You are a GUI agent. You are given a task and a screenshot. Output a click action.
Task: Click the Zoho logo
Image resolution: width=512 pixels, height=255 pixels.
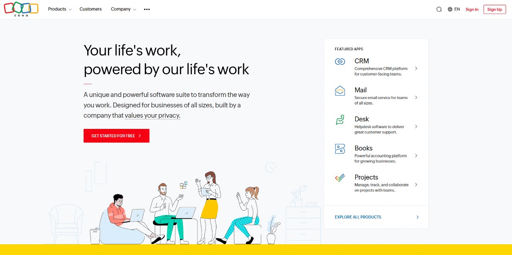[x=21, y=9]
